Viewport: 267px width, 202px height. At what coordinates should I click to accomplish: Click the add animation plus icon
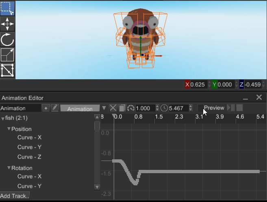pyautogui.click(x=46, y=108)
